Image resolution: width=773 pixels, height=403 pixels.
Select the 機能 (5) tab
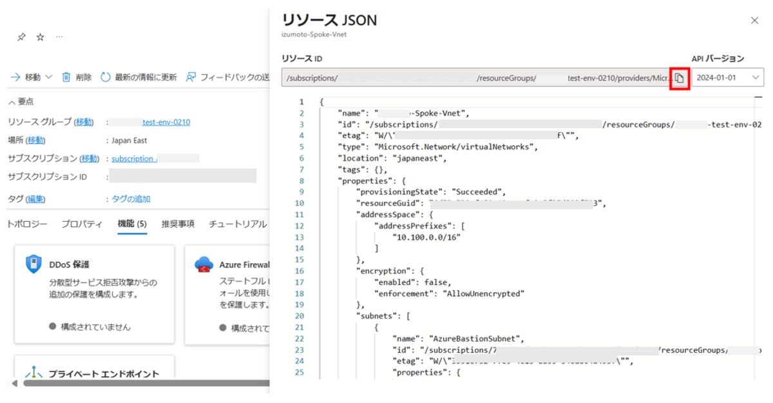pyautogui.click(x=132, y=224)
